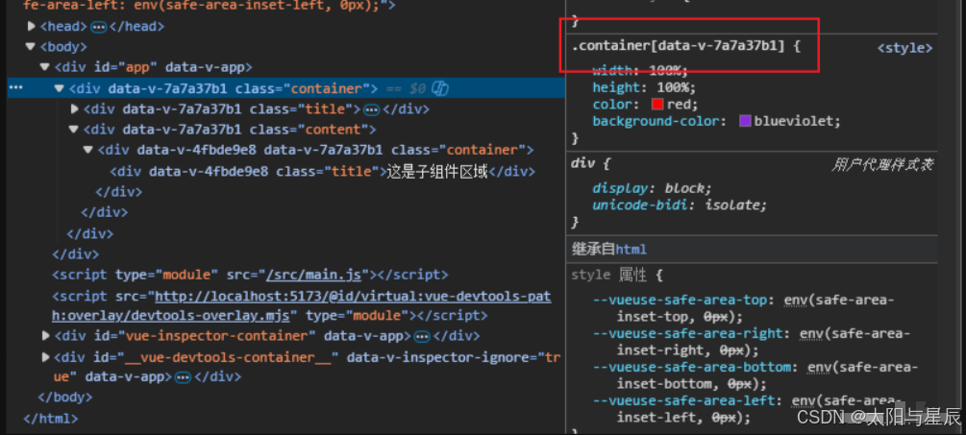The height and width of the screenshot is (435, 966).
Task: Click ellipsis badge after data-v-app on last div
Action: tap(183, 377)
